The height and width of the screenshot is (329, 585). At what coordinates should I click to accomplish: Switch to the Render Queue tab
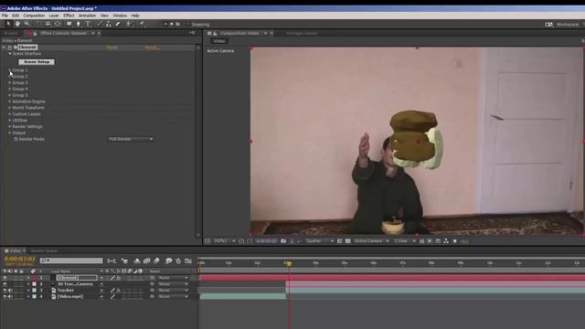44,251
